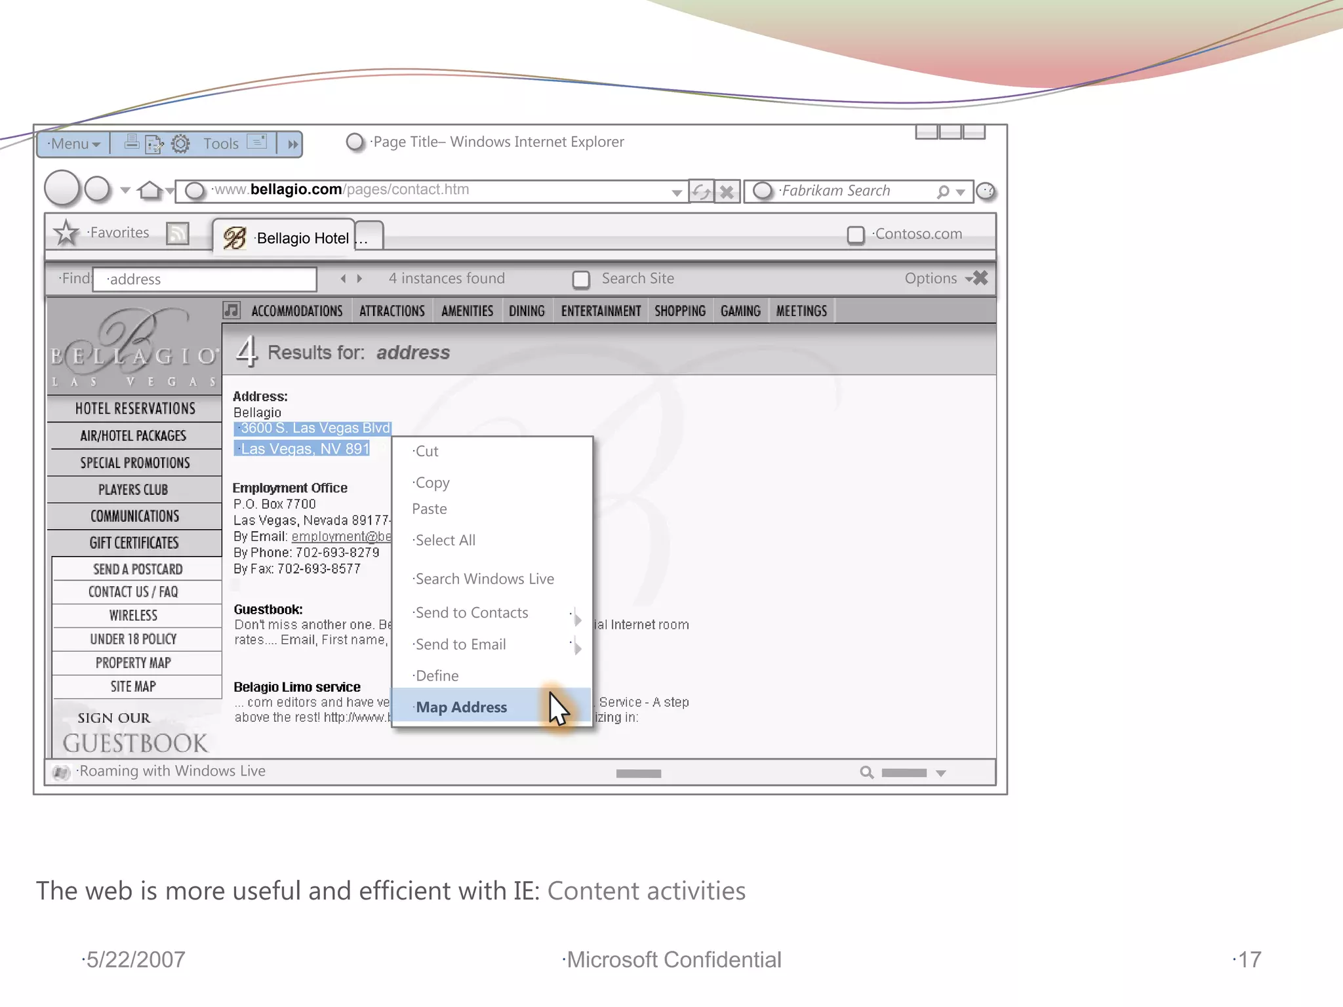Click the printer icon in toolbar
The height and width of the screenshot is (1007, 1343).
[131, 142]
